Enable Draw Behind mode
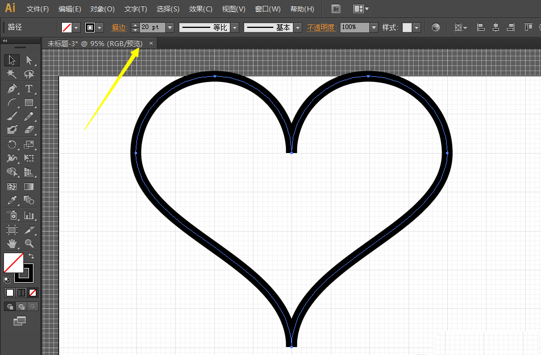Viewport: 541px width, 355px height. (x=22, y=306)
